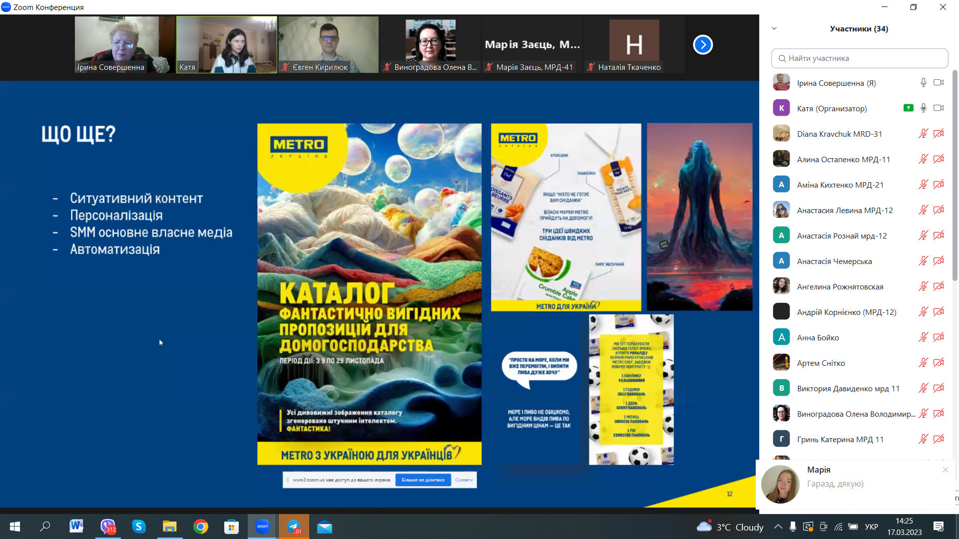959x539 pixels.
Task: Open File Explorer from taskbar
Action: point(169,527)
